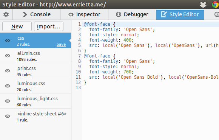Click the font-style normal value on line 3
This screenshot has width=219, height=140.
129,35
